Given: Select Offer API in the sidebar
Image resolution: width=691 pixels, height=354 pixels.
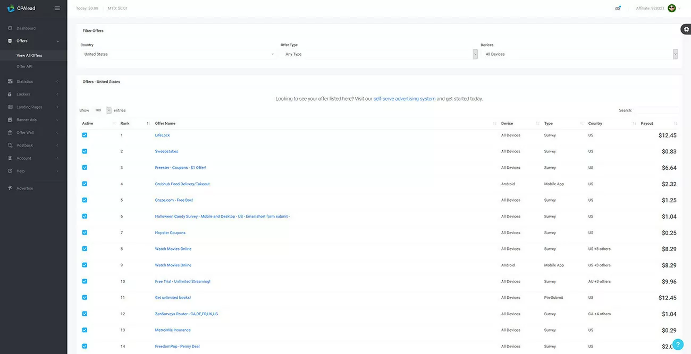Looking at the screenshot, I should point(24,66).
